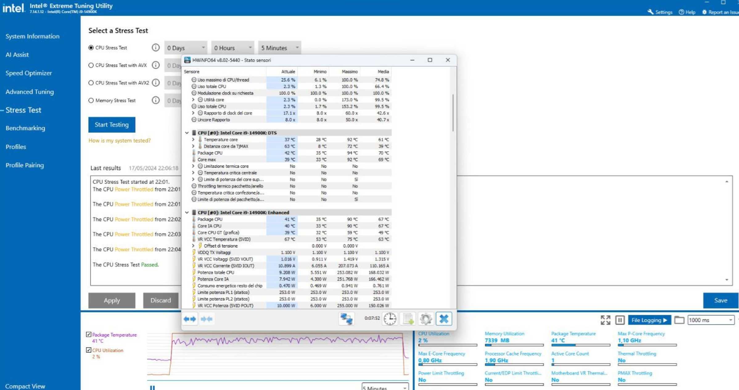Image resolution: width=739 pixels, height=390 pixels.
Task: Open 'How is my system tested?' link
Action: tap(120, 140)
